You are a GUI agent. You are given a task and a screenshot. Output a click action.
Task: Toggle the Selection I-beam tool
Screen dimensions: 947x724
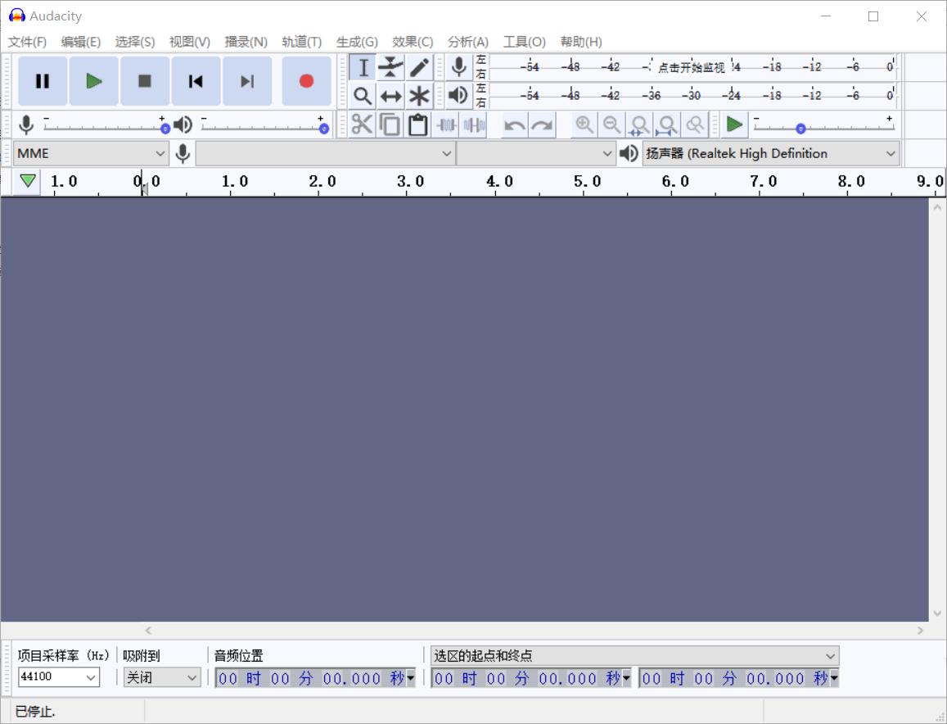pos(363,67)
